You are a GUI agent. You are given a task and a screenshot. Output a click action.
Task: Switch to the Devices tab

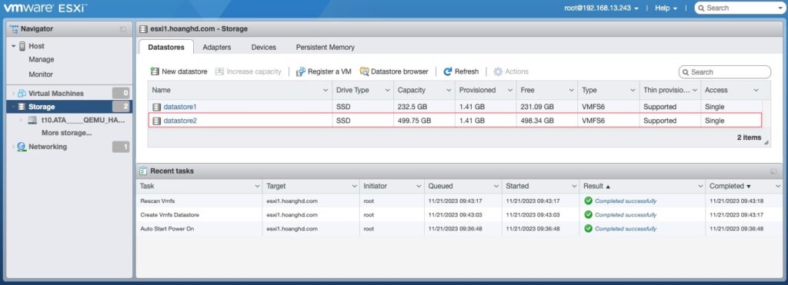click(x=264, y=47)
